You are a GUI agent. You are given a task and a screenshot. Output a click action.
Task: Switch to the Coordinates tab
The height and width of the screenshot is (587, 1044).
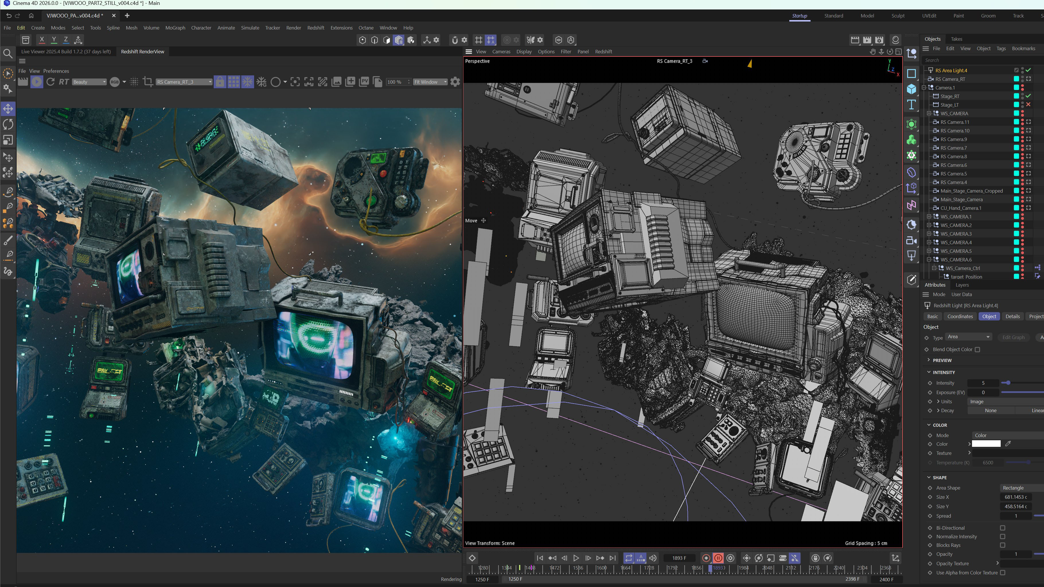point(960,316)
